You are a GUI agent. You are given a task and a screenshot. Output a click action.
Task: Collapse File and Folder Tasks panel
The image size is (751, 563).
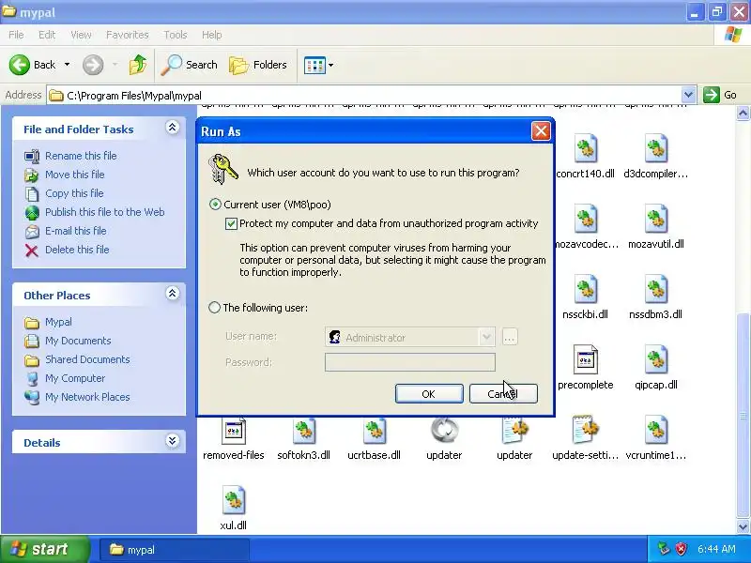tap(173, 128)
